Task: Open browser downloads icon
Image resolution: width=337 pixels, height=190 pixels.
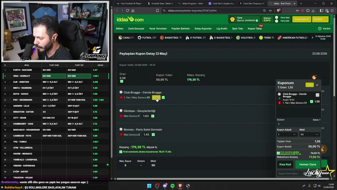Action: pyautogui.click(x=313, y=11)
